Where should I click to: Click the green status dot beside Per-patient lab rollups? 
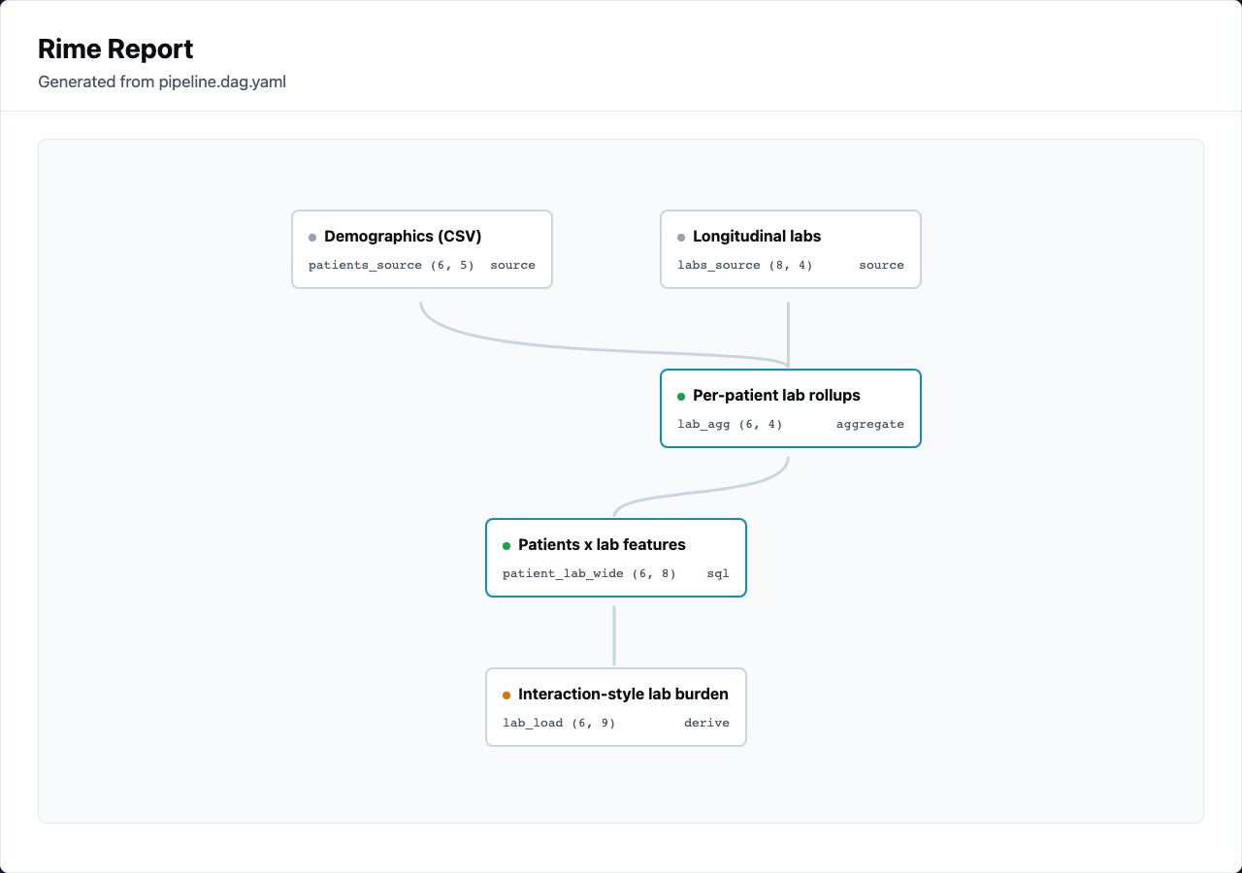[681, 396]
